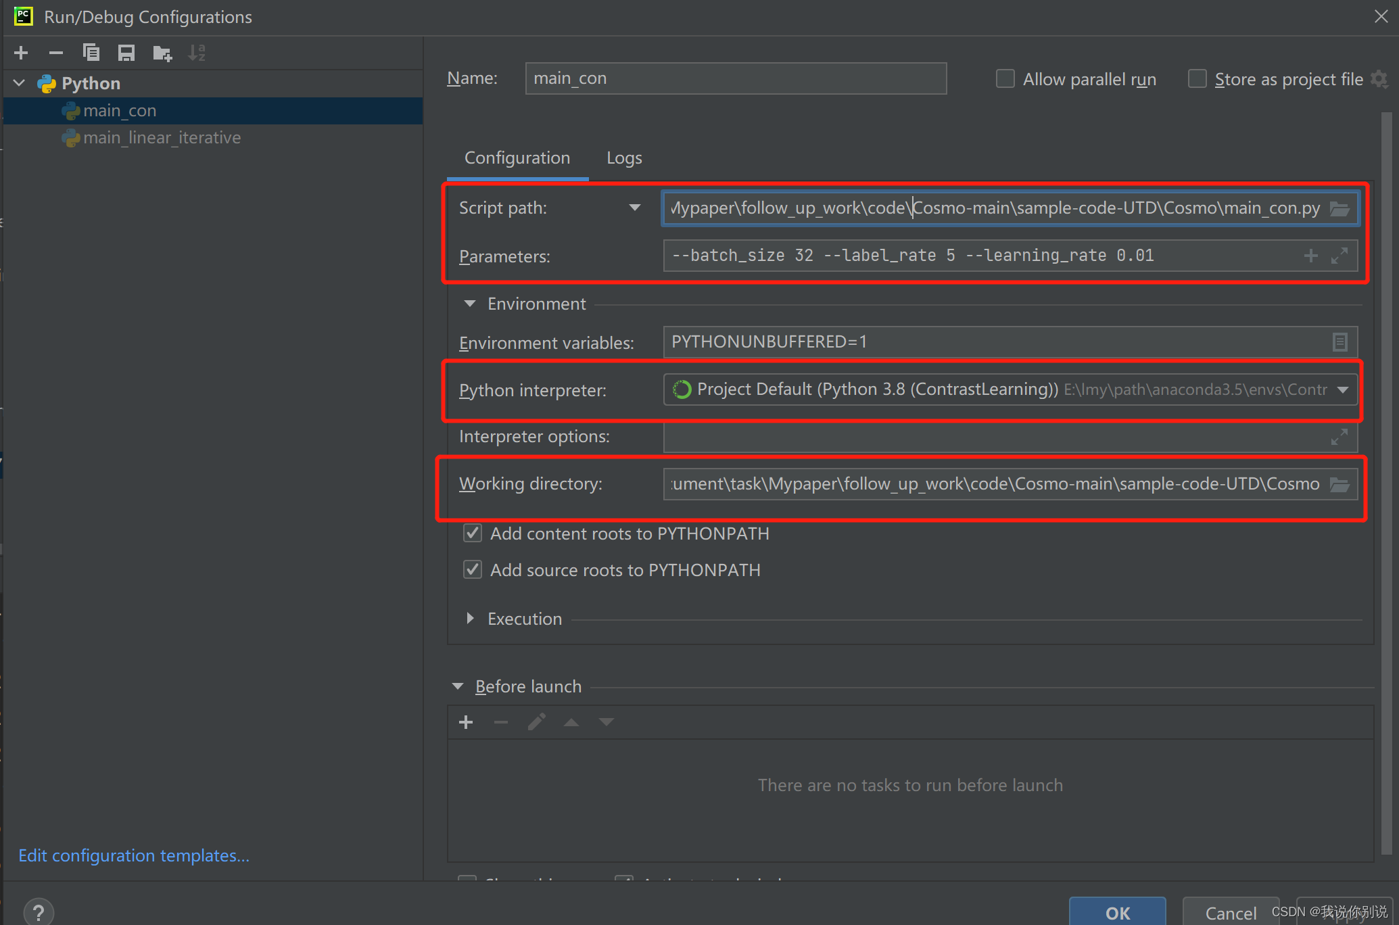Save configuration with floppy disk icon

pos(126,53)
